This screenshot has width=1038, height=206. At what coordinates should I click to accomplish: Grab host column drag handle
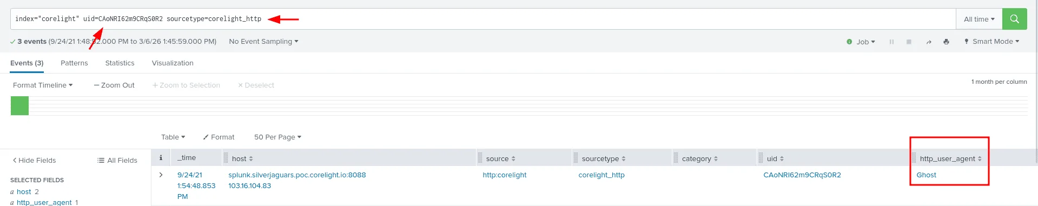[226, 158]
